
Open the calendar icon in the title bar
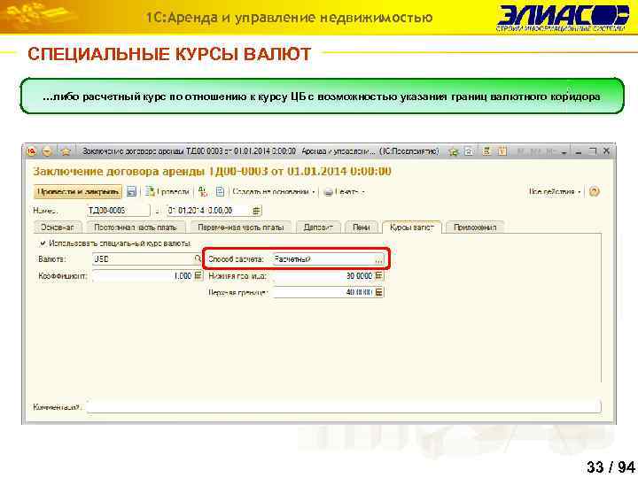coord(502,151)
